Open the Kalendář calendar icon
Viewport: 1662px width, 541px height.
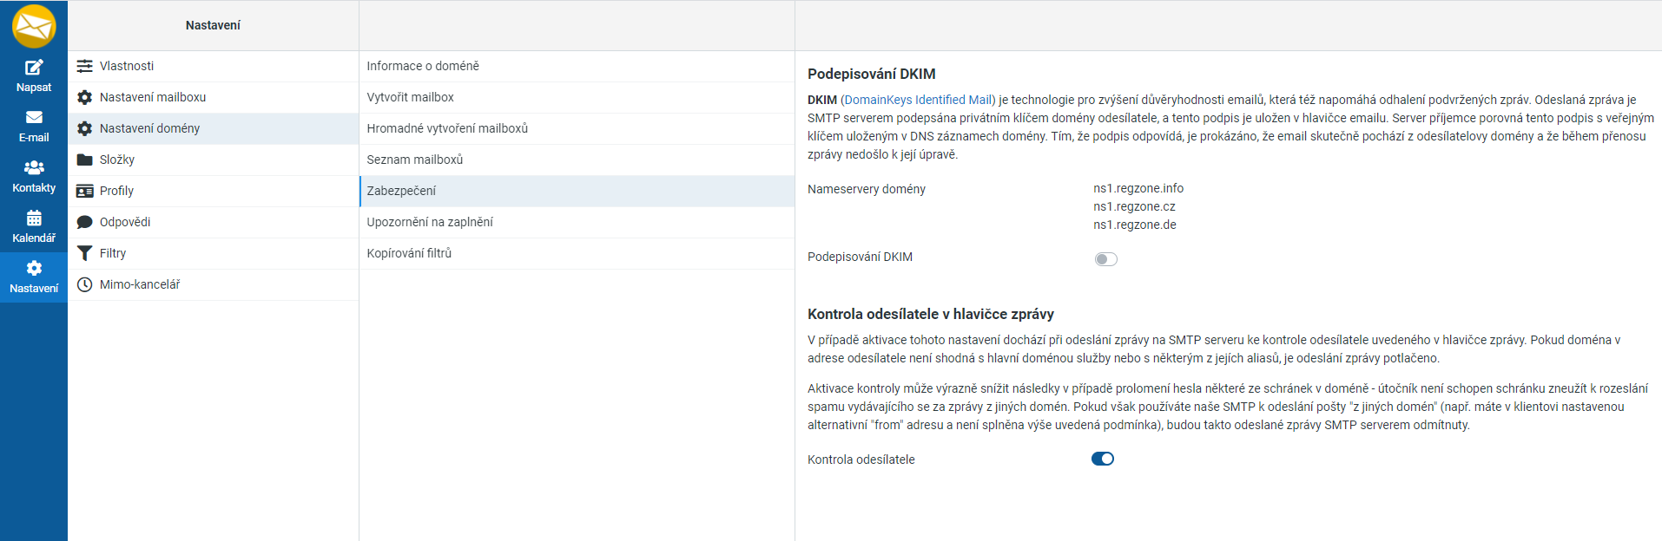pos(34,218)
